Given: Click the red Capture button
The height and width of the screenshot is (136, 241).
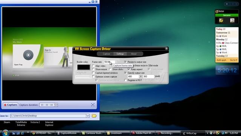Looking at the screenshot, I should pos(11,105).
